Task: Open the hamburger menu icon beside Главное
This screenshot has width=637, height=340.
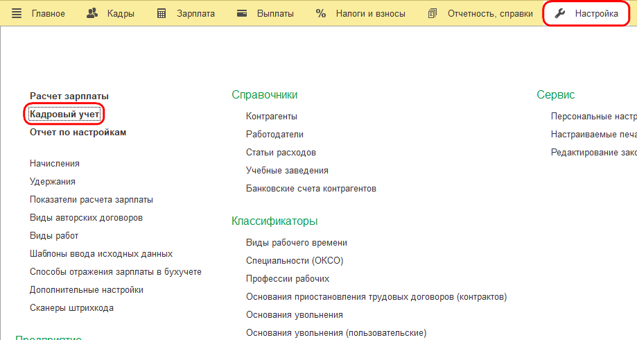Action: 17,13
